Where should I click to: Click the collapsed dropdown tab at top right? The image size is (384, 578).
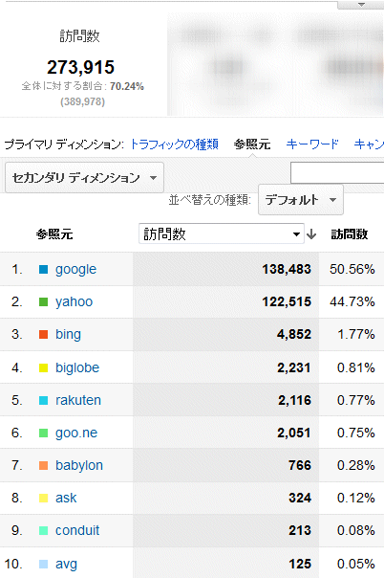pyautogui.click(x=361, y=5)
